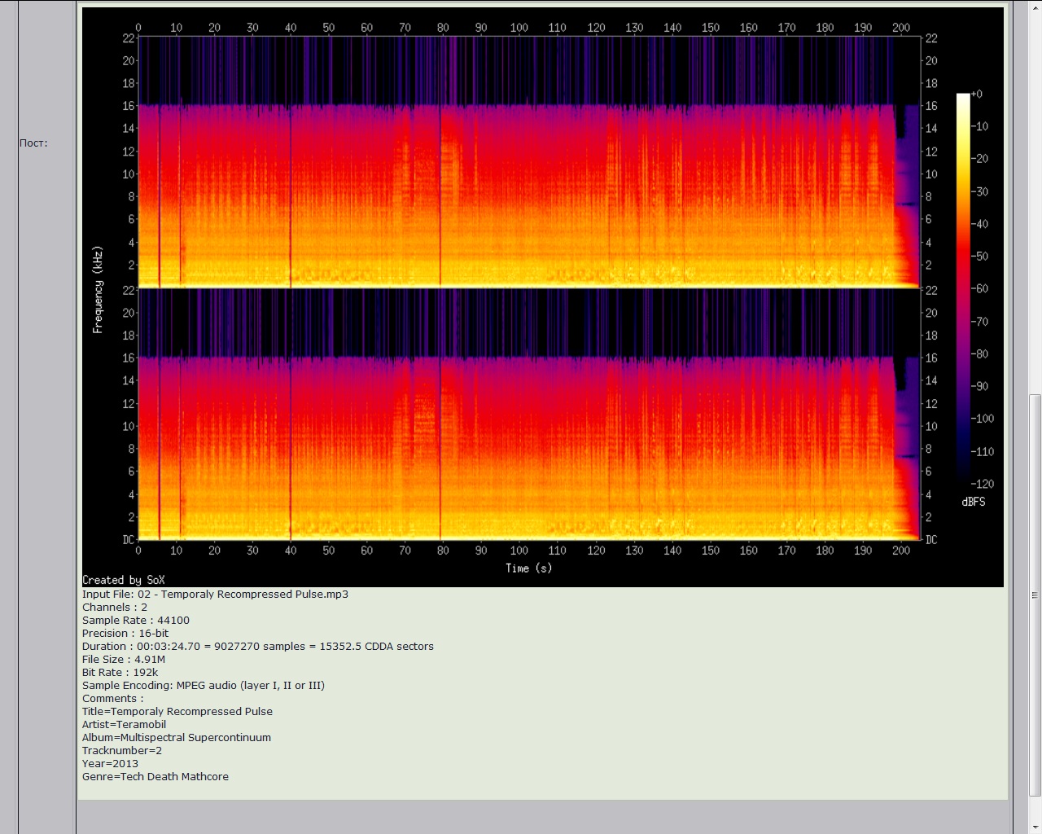Click the 'Album=Multispectral Supercontinuum' text

[177, 738]
